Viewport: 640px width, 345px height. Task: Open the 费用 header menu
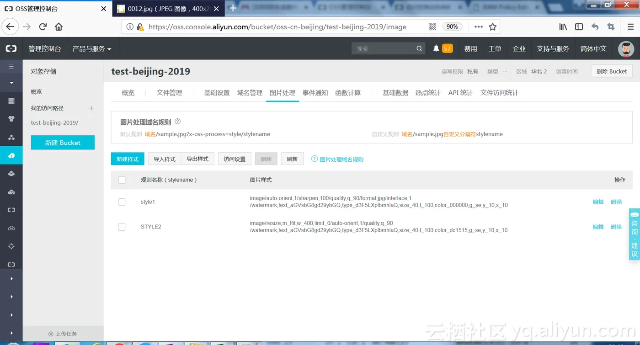click(470, 48)
